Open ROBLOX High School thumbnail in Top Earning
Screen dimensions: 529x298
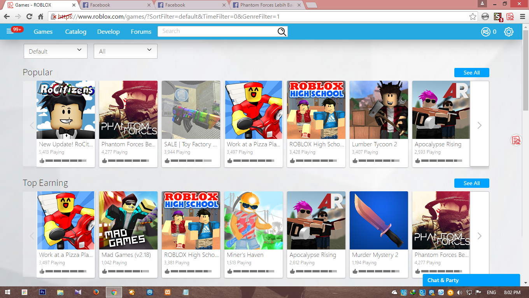click(x=191, y=220)
